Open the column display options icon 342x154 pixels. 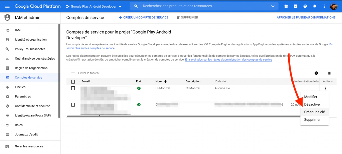[330, 73]
